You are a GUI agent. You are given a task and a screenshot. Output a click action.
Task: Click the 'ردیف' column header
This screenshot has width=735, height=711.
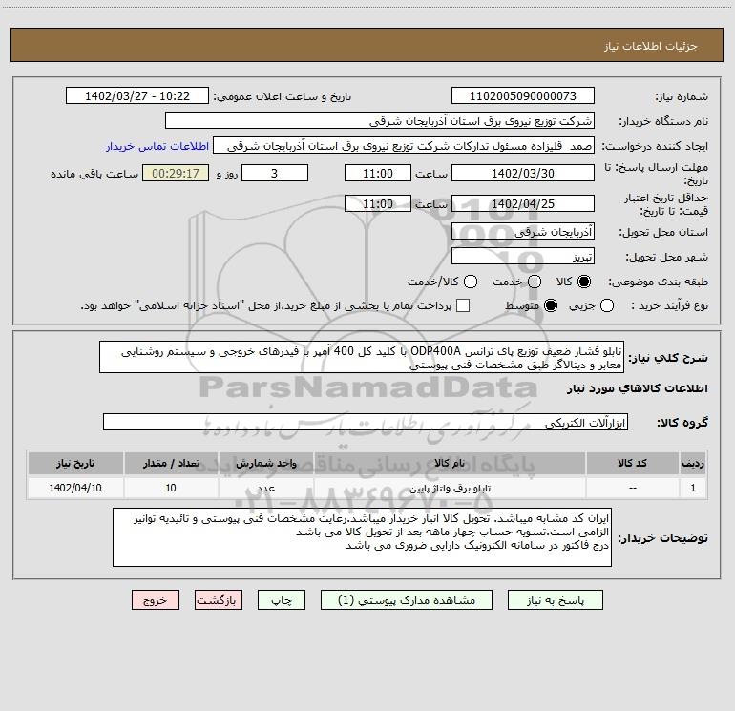[x=693, y=463]
